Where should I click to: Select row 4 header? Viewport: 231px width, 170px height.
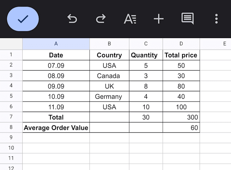[11, 86]
